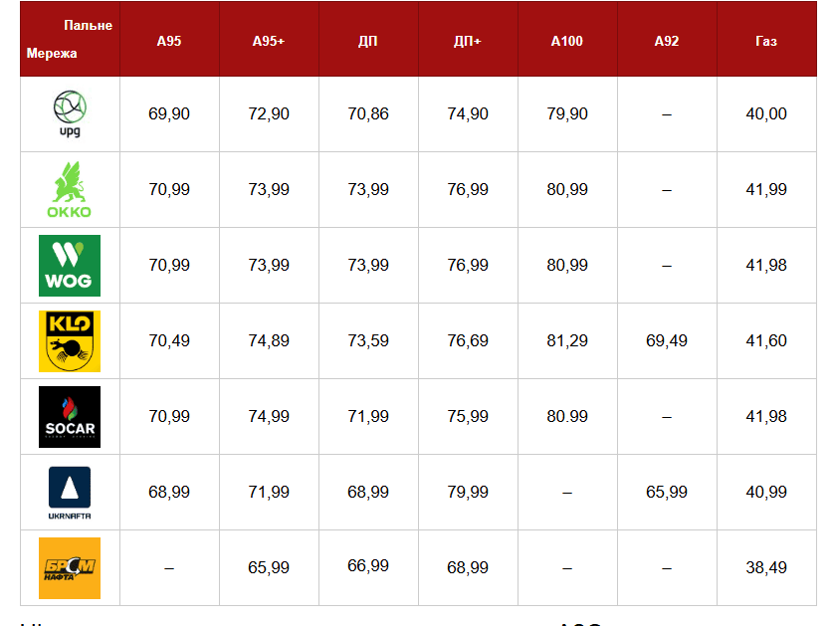This screenshot has height=626, width=833.
Task: Click the Ukrnafta logo
Action: [70, 493]
